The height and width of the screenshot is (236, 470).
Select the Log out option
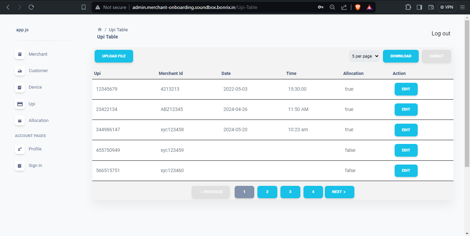(x=441, y=33)
